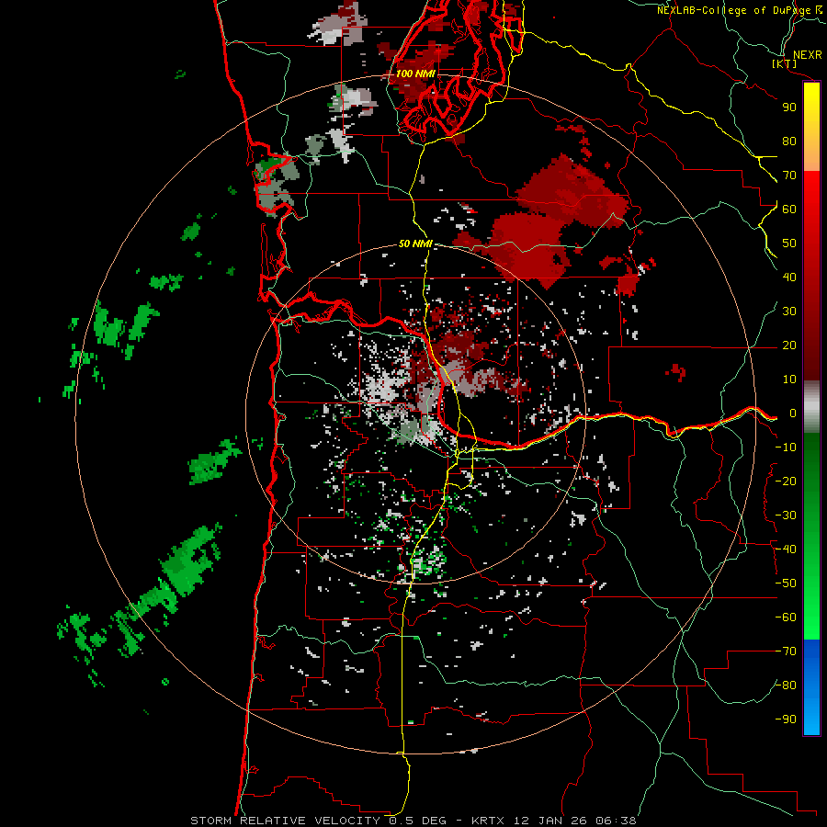Click the positive 90 scale label
Viewport: 827px width, 827px height.
pos(789,108)
